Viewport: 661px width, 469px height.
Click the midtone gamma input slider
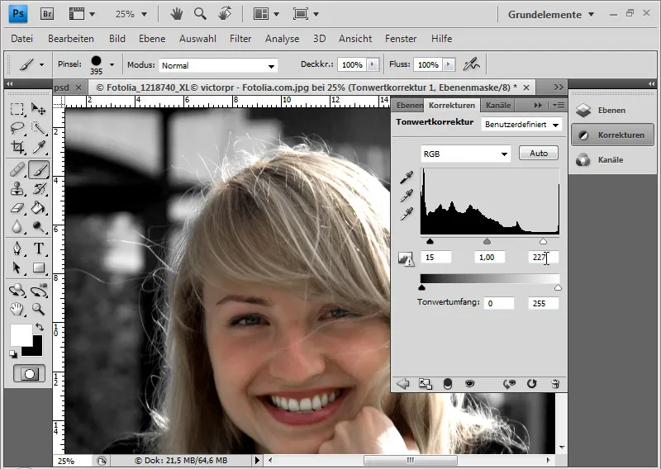coord(487,241)
